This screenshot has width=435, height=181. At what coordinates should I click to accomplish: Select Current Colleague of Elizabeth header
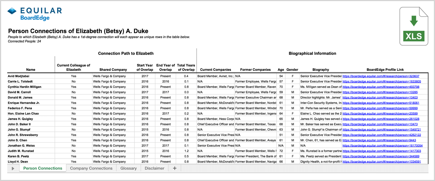tap(74, 67)
